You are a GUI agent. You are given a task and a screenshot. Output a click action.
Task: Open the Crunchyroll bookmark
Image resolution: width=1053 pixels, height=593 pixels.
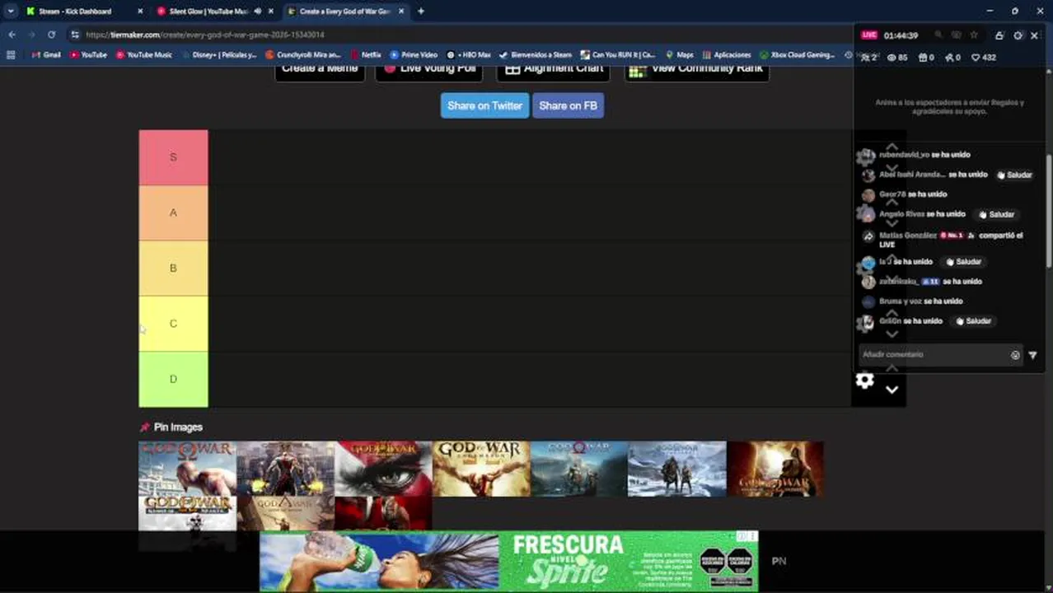click(x=303, y=55)
